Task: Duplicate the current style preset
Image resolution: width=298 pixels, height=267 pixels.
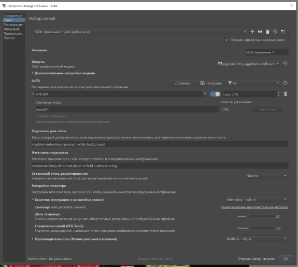Action: pyautogui.click(x=260, y=32)
